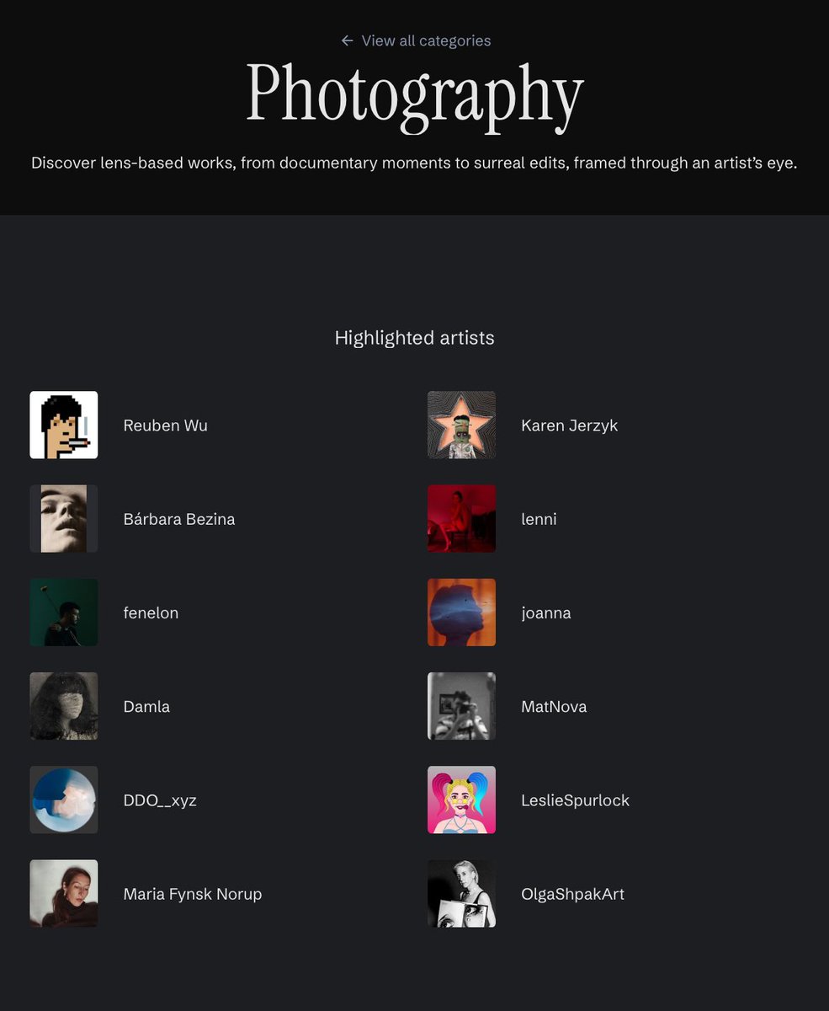Screen dimensions: 829x1011
Task: Click Bárbara Bezina's face portrait thumbnail
Action: [64, 519]
